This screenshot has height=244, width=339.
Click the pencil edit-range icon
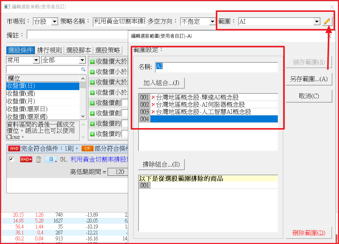tap(327, 21)
